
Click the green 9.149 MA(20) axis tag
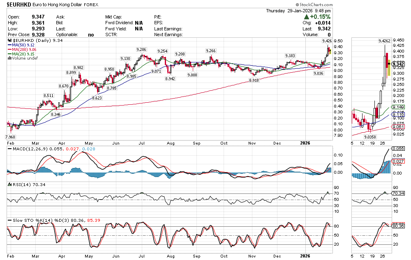point(398,107)
